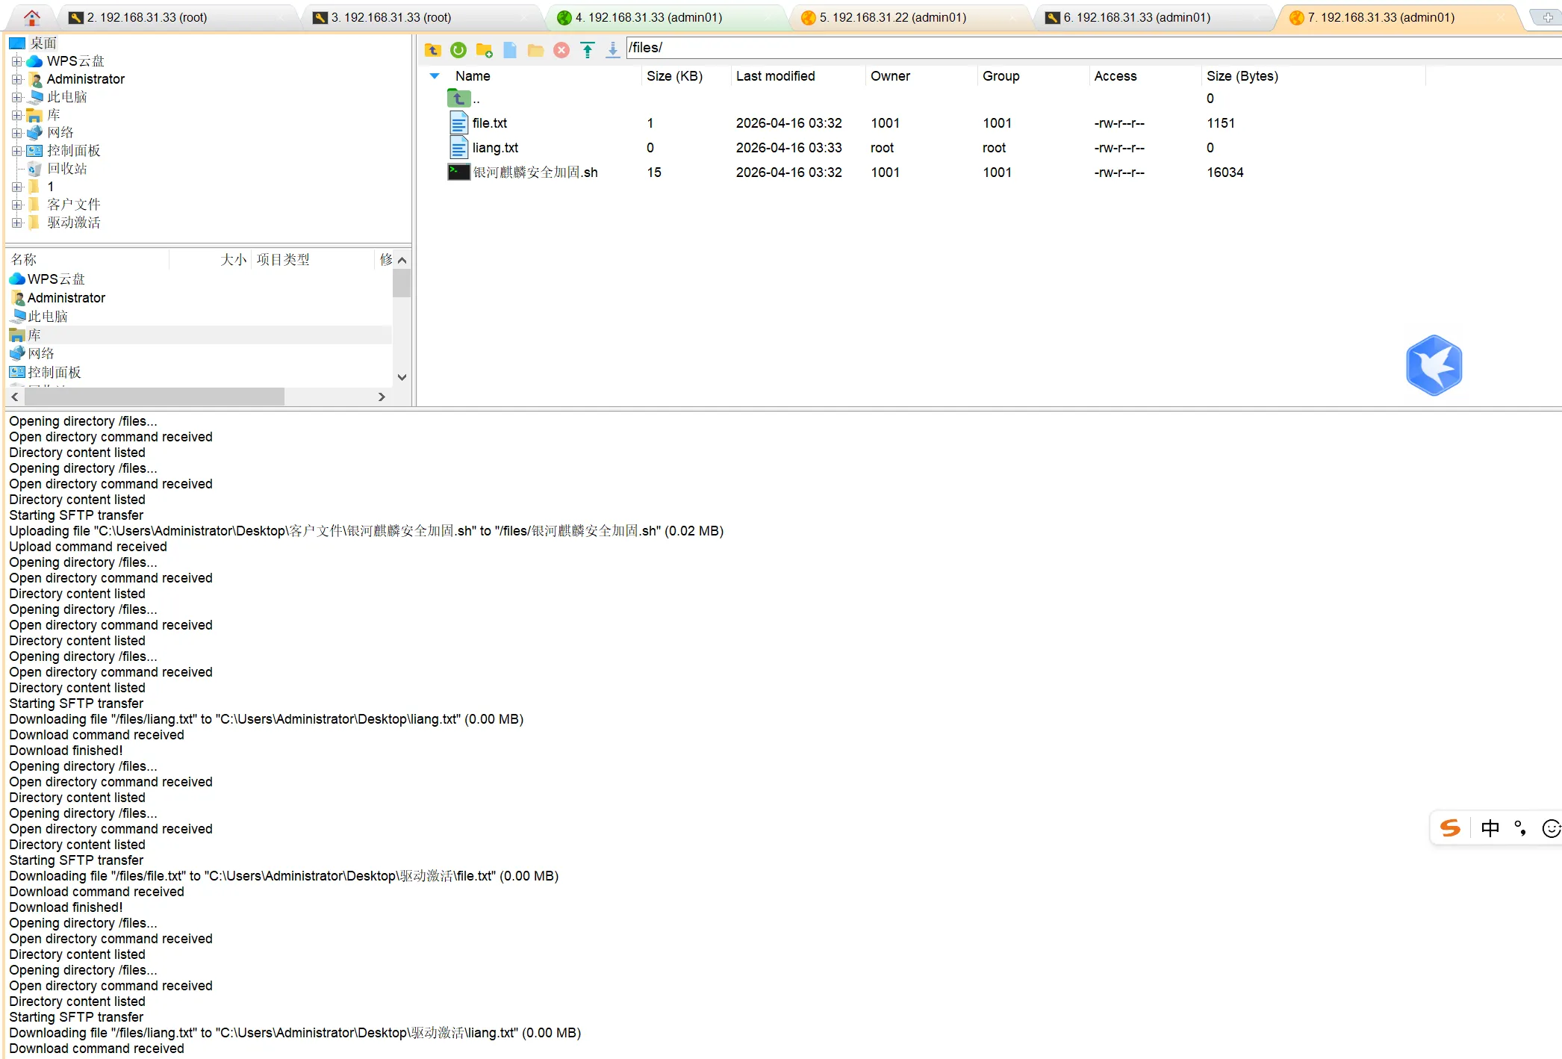Expand the 驱动激活 folder node
1562x1059 pixels.
[x=16, y=223]
